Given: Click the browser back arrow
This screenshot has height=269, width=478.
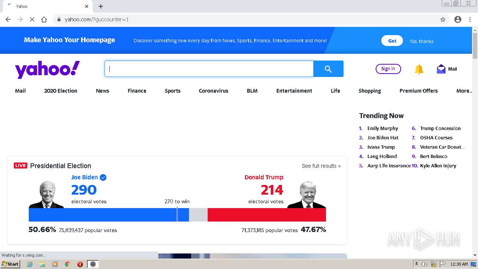Looking at the screenshot, I should click(x=8, y=19).
